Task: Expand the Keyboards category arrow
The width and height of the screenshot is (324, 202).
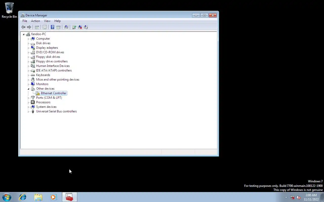Action: tap(28, 75)
